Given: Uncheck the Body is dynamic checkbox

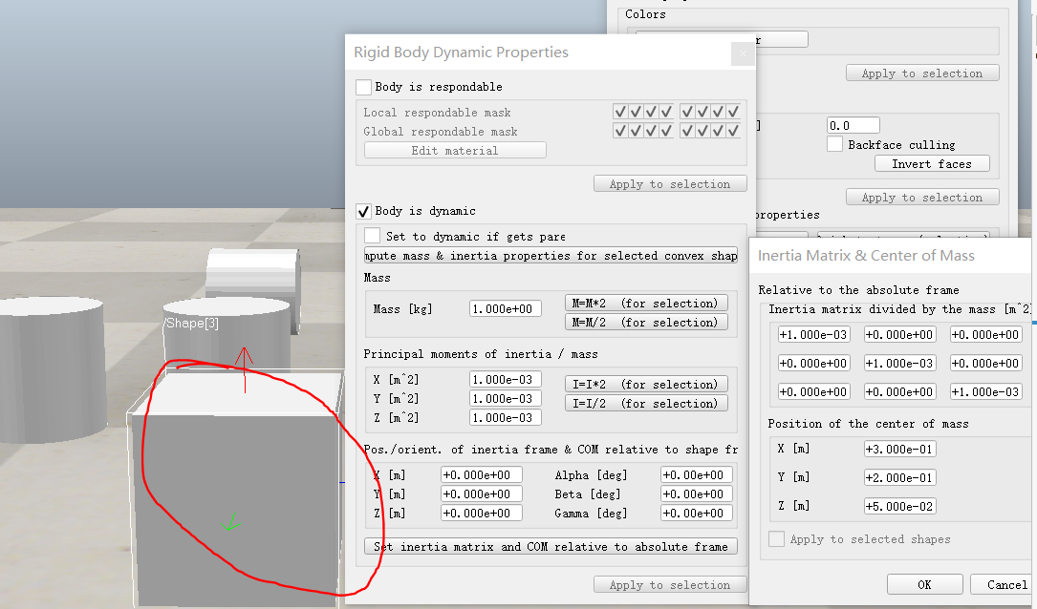Looking at the screenshot, I should (x=363, y=211).
